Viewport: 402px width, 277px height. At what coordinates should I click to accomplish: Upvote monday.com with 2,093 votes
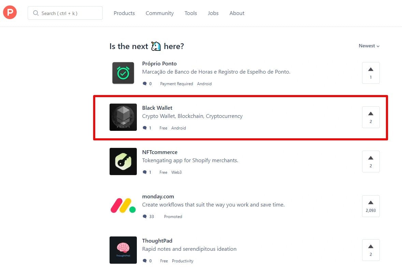371,206
